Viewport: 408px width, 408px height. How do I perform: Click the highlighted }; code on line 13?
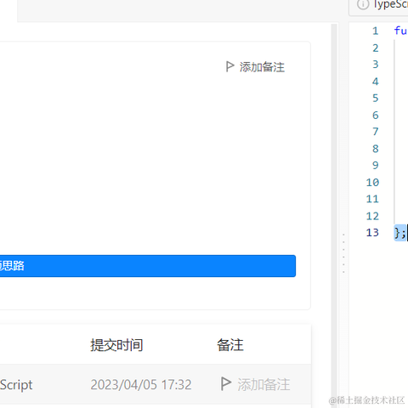(x=400, y=233)
